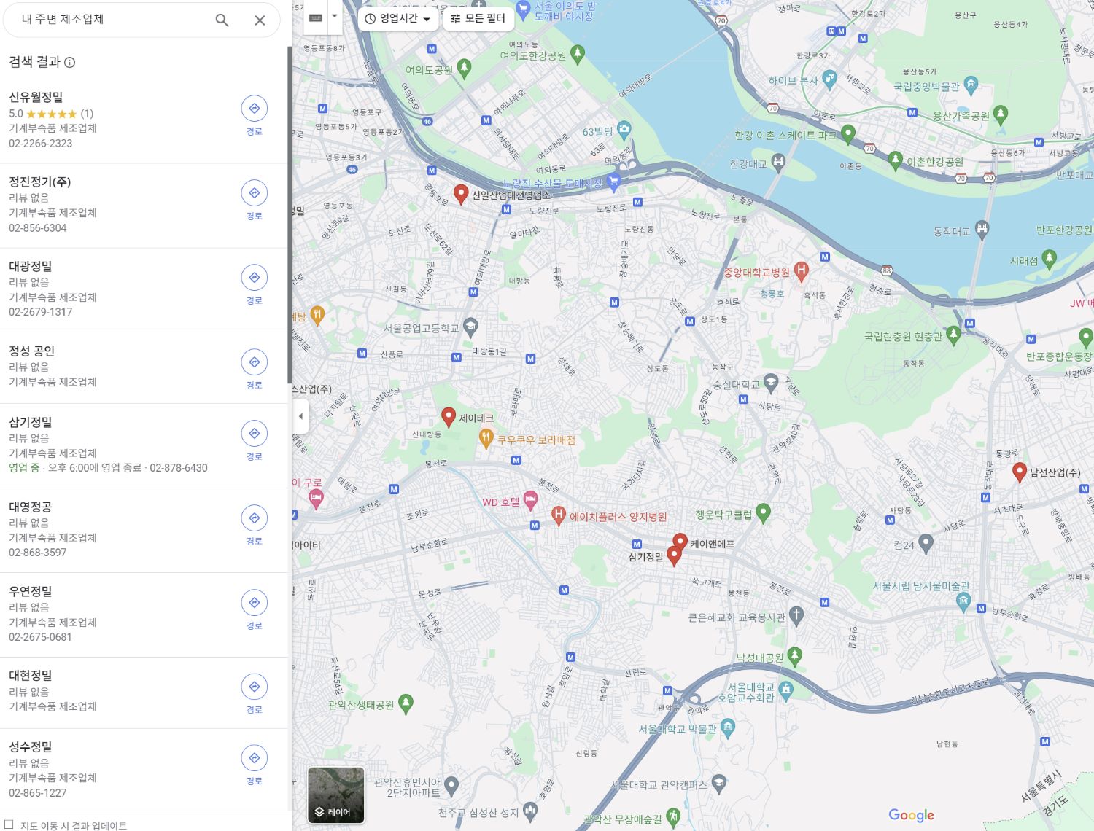The width and height of the screenshot is (1094, 831).
Task: Enable update results when map moves checkbox
Action: 9,824
